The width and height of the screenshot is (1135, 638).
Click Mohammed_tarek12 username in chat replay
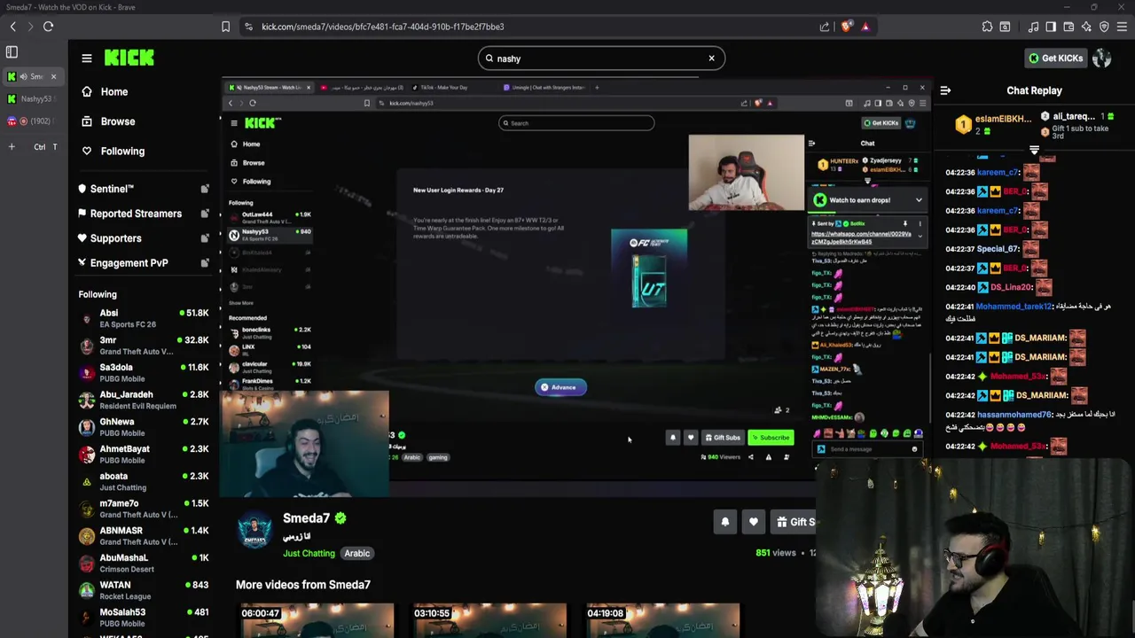(x=1014, y=307)
